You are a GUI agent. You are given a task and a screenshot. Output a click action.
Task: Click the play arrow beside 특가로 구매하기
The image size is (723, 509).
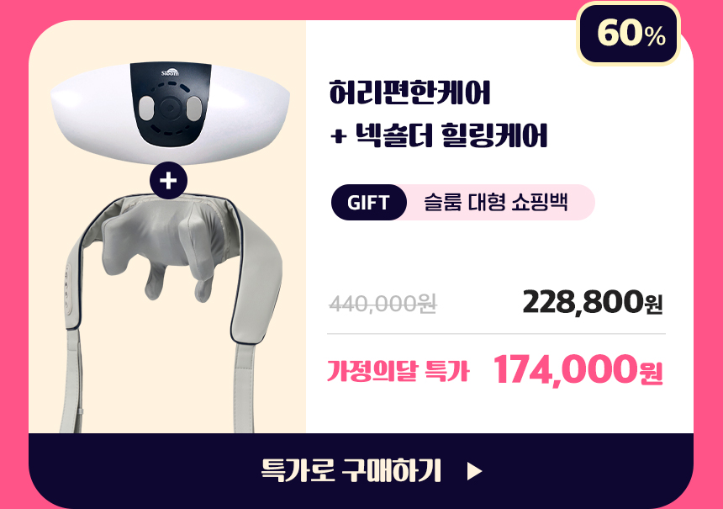pyautogui.click(x=474, y=472)
